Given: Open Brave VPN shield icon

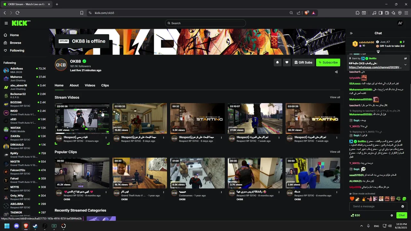Looking at the screenshot, I should pos(400,13).
